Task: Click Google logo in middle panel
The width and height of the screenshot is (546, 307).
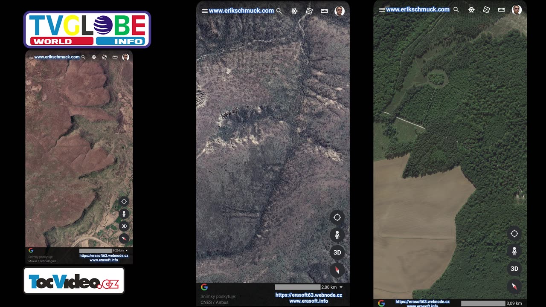Action: (x=204, y=287)
